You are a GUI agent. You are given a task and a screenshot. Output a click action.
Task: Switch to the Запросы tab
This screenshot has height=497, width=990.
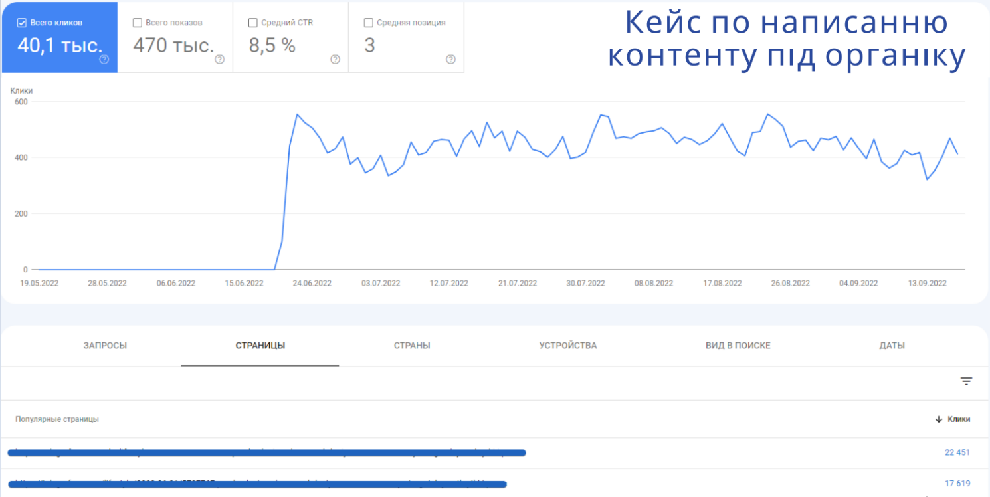click(x=105, y=346)
